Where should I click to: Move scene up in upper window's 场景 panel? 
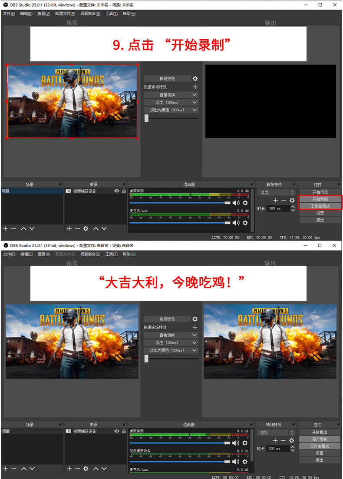(23, 228)
